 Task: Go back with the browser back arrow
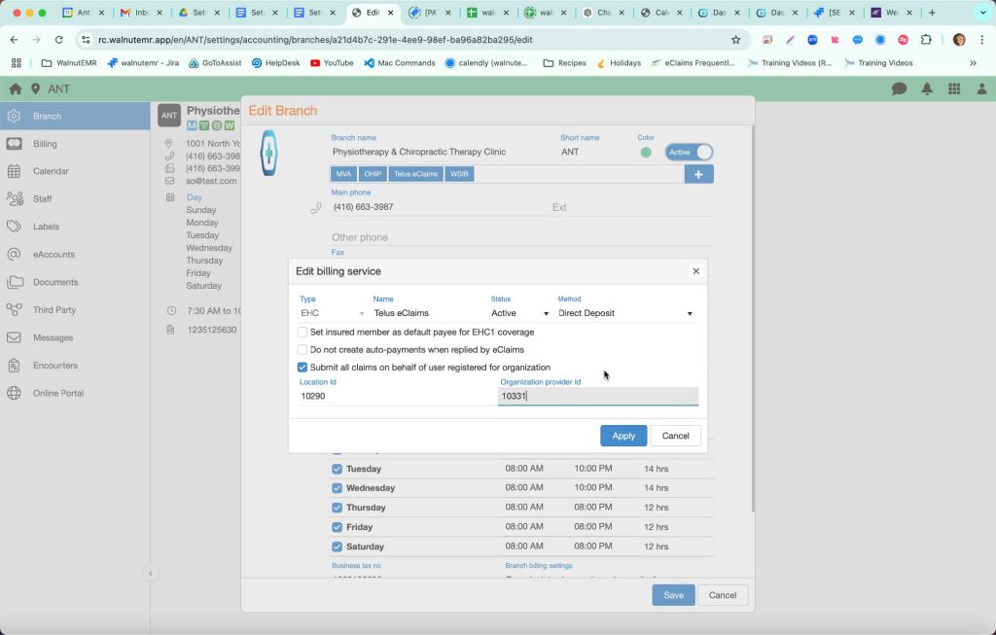pyautogui.click(x=15, y=40)
